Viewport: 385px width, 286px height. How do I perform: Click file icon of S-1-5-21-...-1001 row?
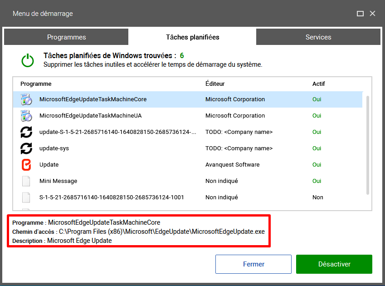coord(26,197)
